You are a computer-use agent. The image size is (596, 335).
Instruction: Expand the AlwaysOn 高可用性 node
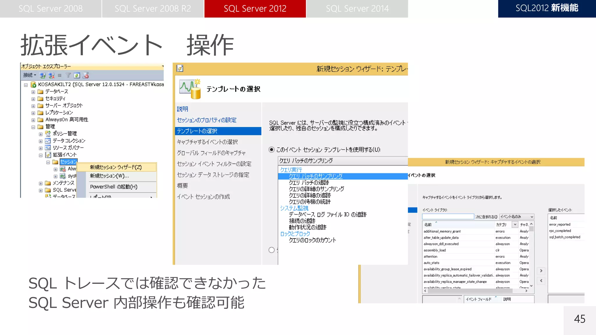(33, 120)
